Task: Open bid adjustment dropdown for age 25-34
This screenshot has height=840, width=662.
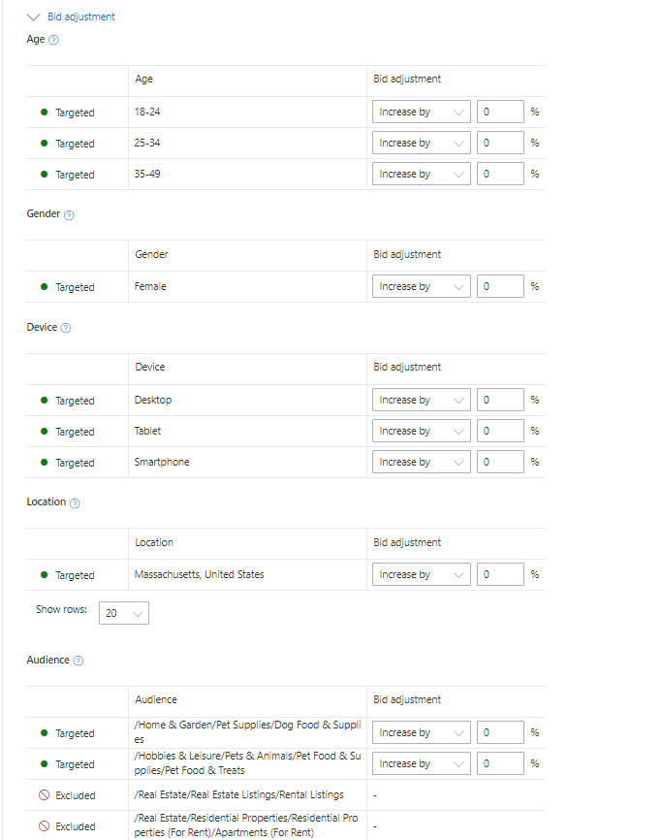Action: [421, 144]
